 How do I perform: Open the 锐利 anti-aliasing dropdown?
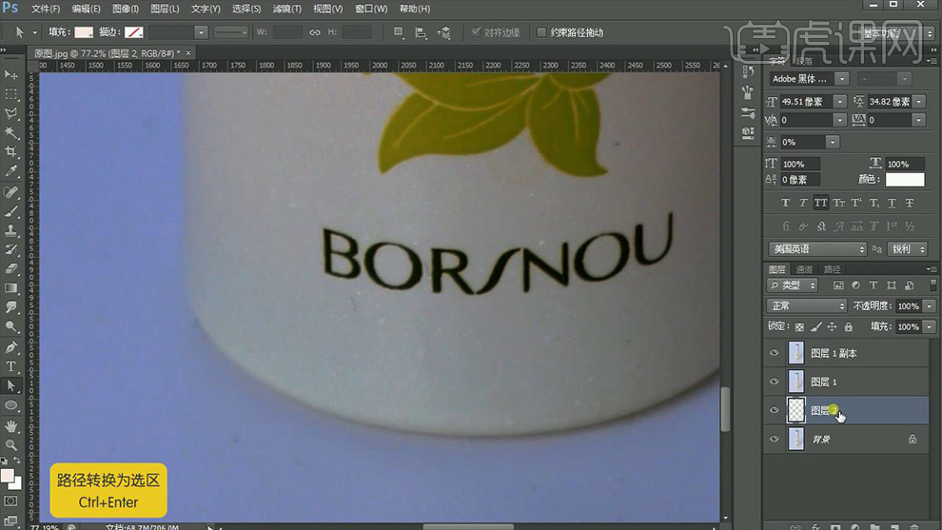point(908,248)
